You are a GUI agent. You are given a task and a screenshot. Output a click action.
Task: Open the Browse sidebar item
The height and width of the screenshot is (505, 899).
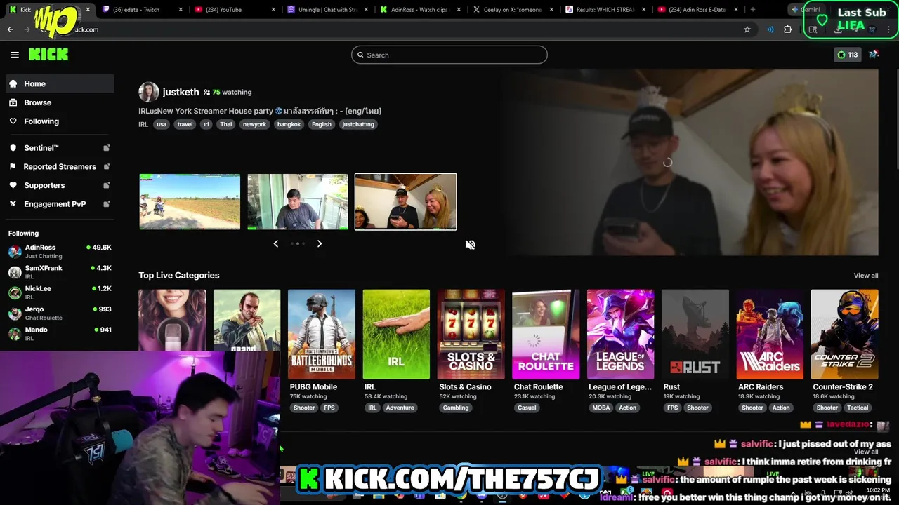click(x=60, y=102)
